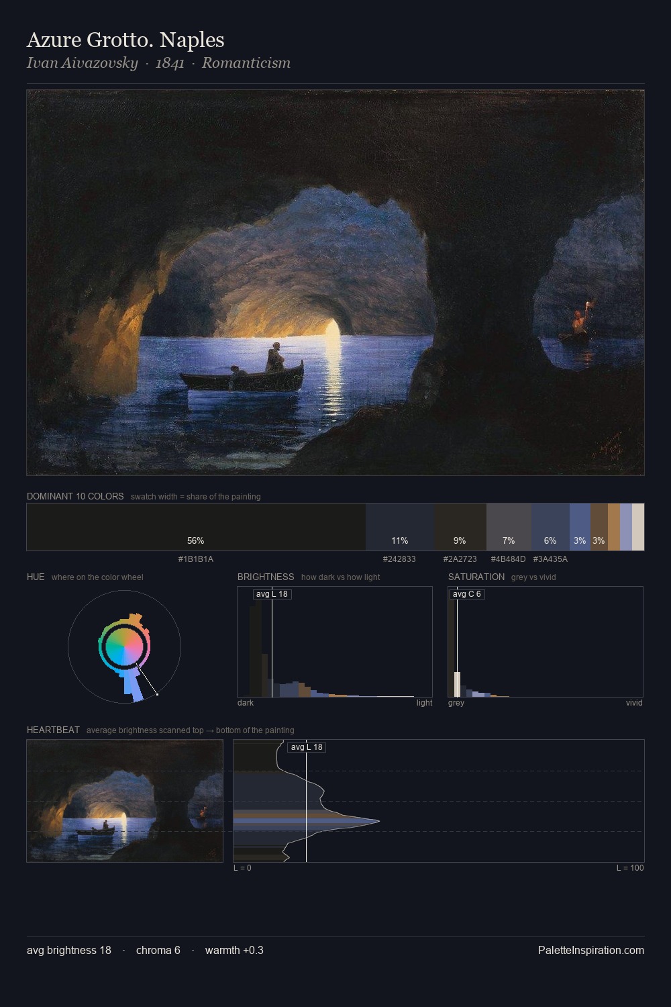Click the DOMINANT 10 COLORS heading
The height and width of the screenshot is (1007, 671).
coord(75,496)
